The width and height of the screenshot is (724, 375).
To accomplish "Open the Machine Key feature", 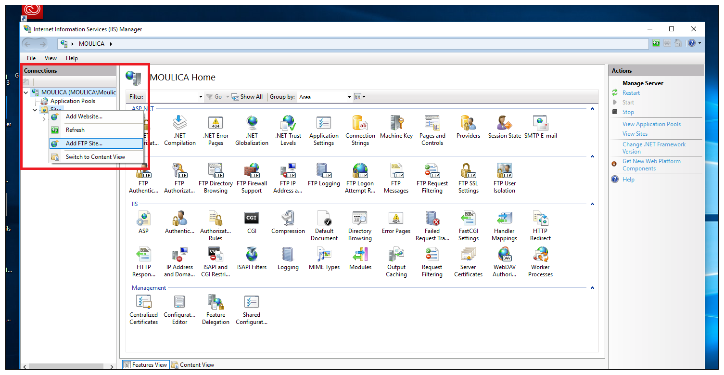I will coord(396,127).
